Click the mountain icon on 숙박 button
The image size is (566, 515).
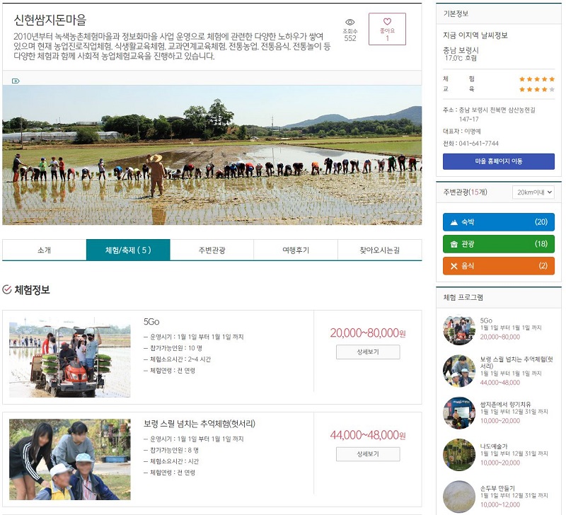454,222
